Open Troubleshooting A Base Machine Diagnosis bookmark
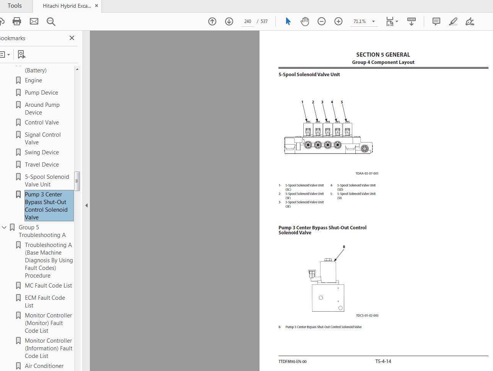 click(49, 260)
